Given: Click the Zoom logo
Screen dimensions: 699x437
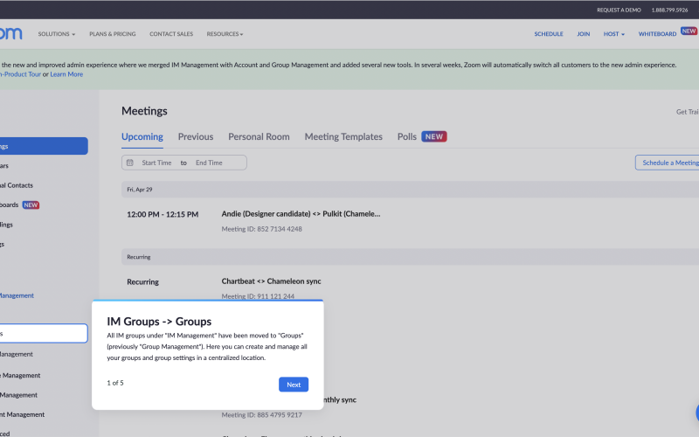Looking at the screenshot, I should pos(10,33).
